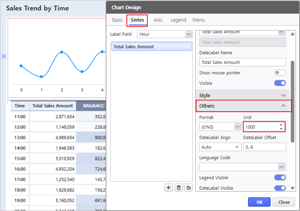300x211 pixels.
Task: Click the Close button
Action: click(284, 202)
